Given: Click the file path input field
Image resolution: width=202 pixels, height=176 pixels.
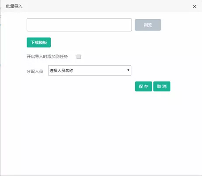Looking at the screenshot, I should pyautogui.click(x=79, y=25).
